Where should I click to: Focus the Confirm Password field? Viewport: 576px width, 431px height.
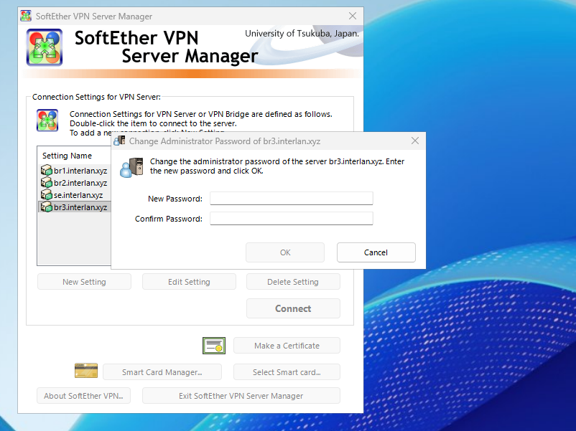pos(292,219)
